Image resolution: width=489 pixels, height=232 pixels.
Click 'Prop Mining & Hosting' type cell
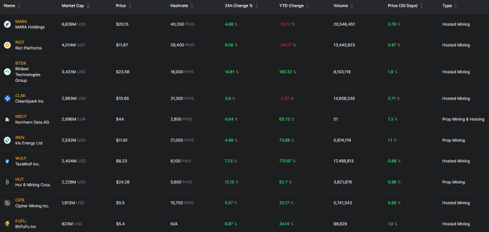463,119
